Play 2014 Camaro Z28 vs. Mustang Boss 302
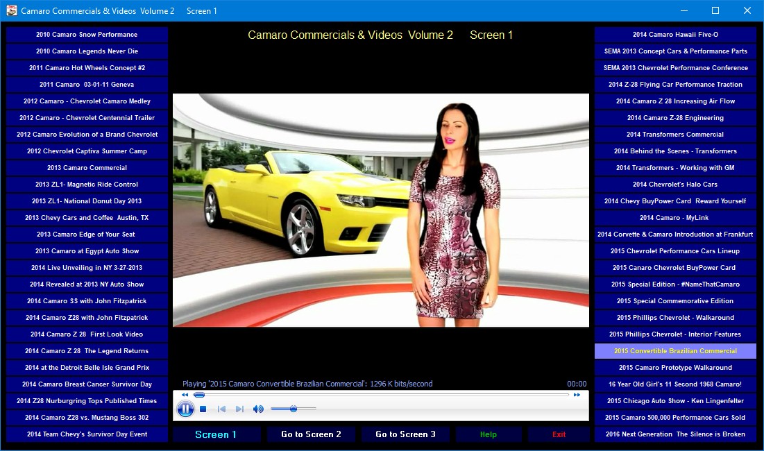 pyautogui.click(x=87, y=418)
